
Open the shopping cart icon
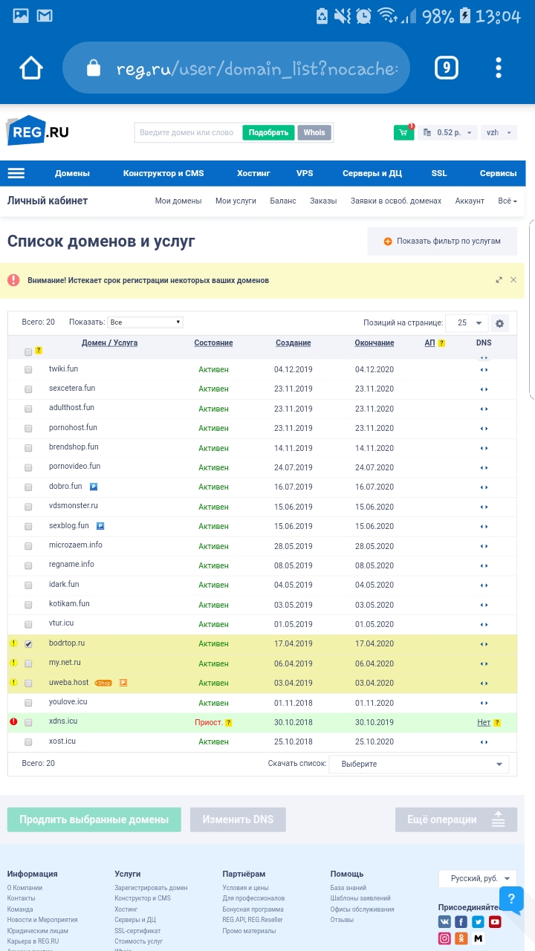[x=403, y=132]
